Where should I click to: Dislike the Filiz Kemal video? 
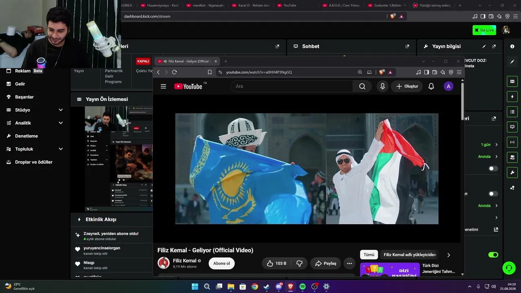[299, 263]
